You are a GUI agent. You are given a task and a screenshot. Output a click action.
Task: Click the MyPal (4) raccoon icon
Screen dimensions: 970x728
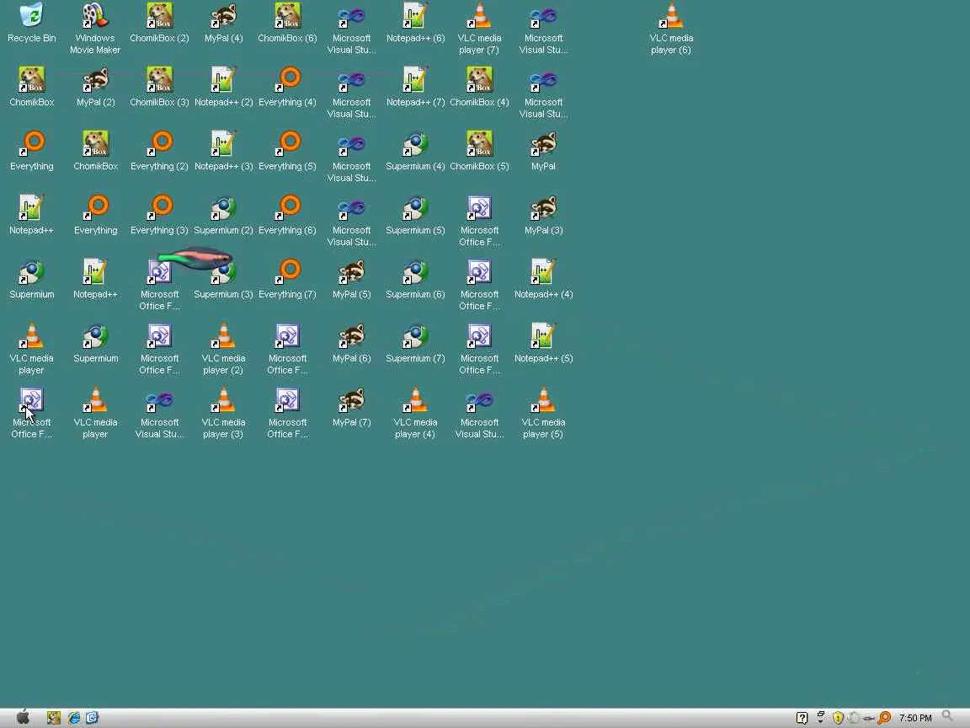click(223, 16)
